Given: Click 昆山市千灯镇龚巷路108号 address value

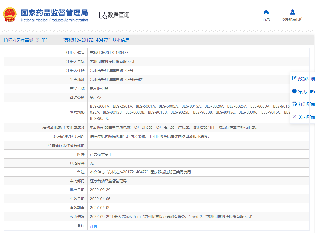Looking at the screenshot, I should tap(112, 71).
